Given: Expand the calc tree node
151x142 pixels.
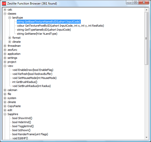Looking at the screenshot, I should click(x=5, y=10).
